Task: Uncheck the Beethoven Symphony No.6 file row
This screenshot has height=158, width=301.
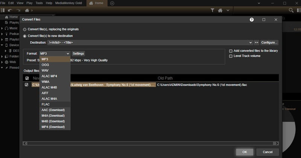Action: 26,85
